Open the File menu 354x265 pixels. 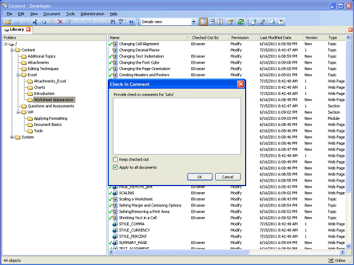pyautogui.click(x=9, y=14)
